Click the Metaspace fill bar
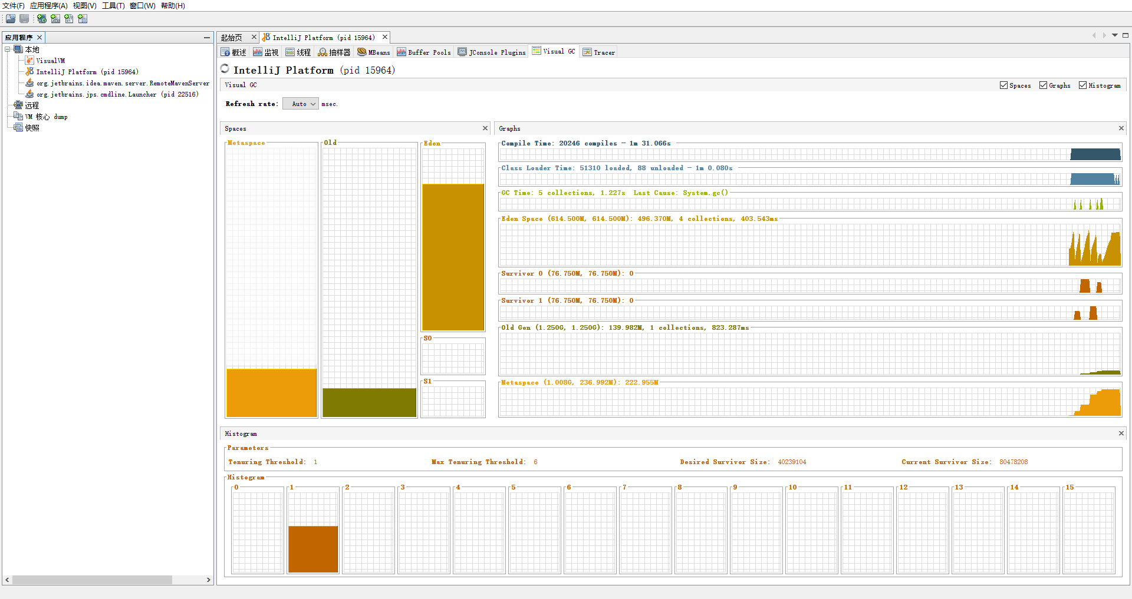This screenshot has height=599, width=1132. coord(271,393)
